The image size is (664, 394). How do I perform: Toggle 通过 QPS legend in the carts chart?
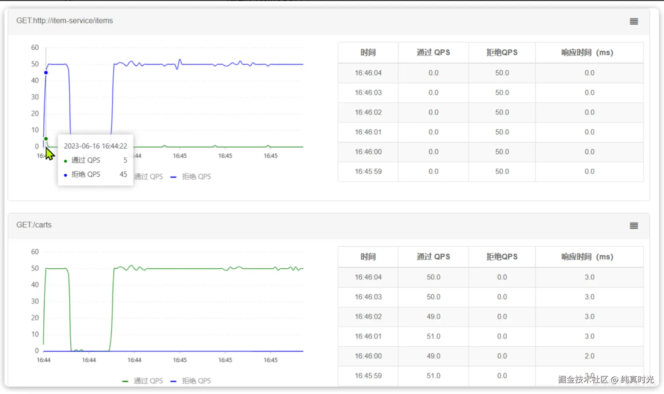[x=143, y=381]
